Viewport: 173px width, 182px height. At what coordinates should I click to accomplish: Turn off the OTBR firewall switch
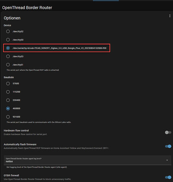[x=168, y=177]
